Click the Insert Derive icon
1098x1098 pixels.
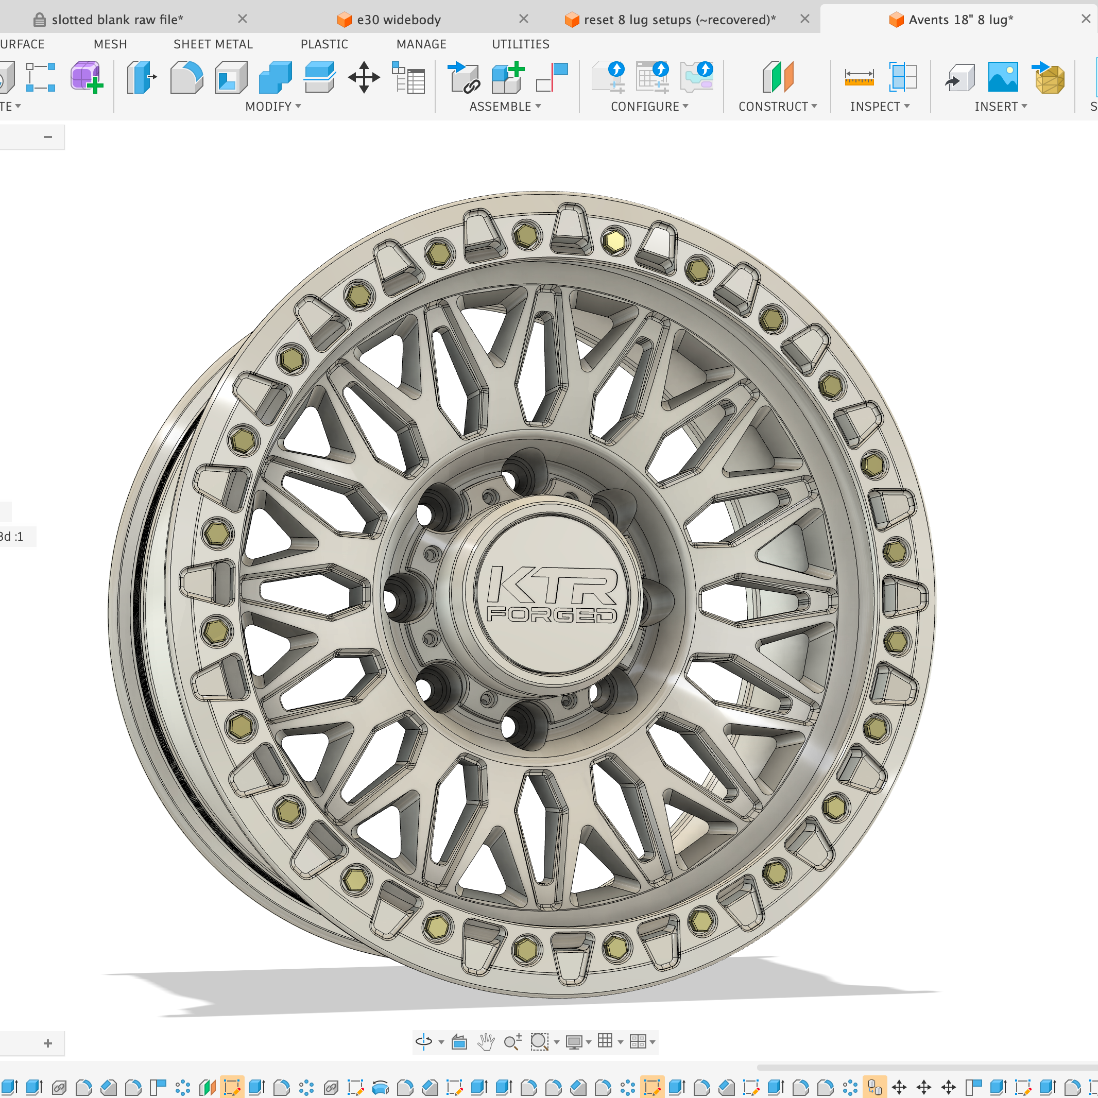tap(959, 77)
